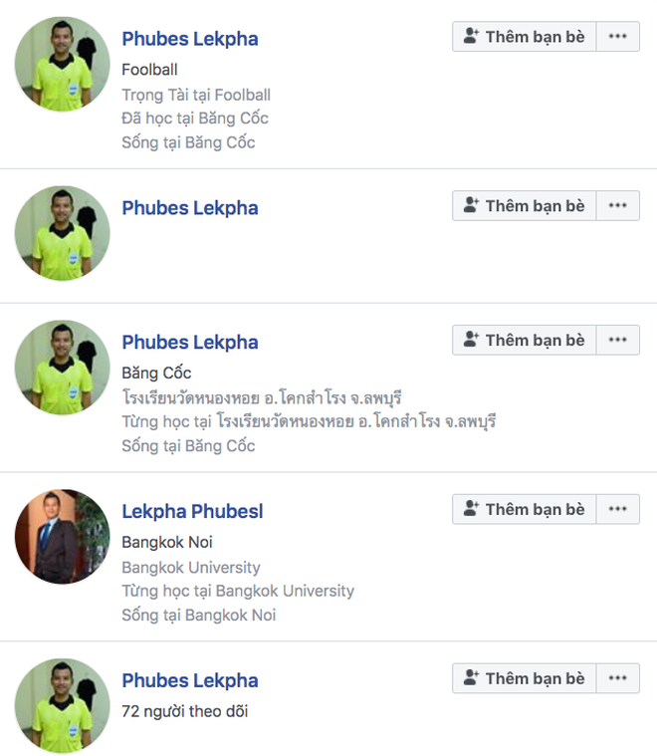Click the first result's profile picture
The width and height of the screenshot is (657, 756).
pos(62,64)
